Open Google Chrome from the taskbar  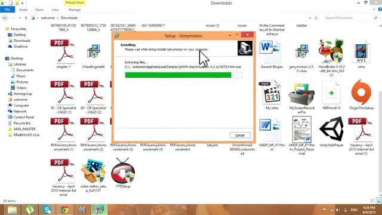[64, 210]
